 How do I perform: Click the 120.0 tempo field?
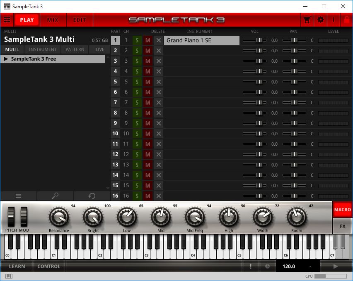point(289,266)
